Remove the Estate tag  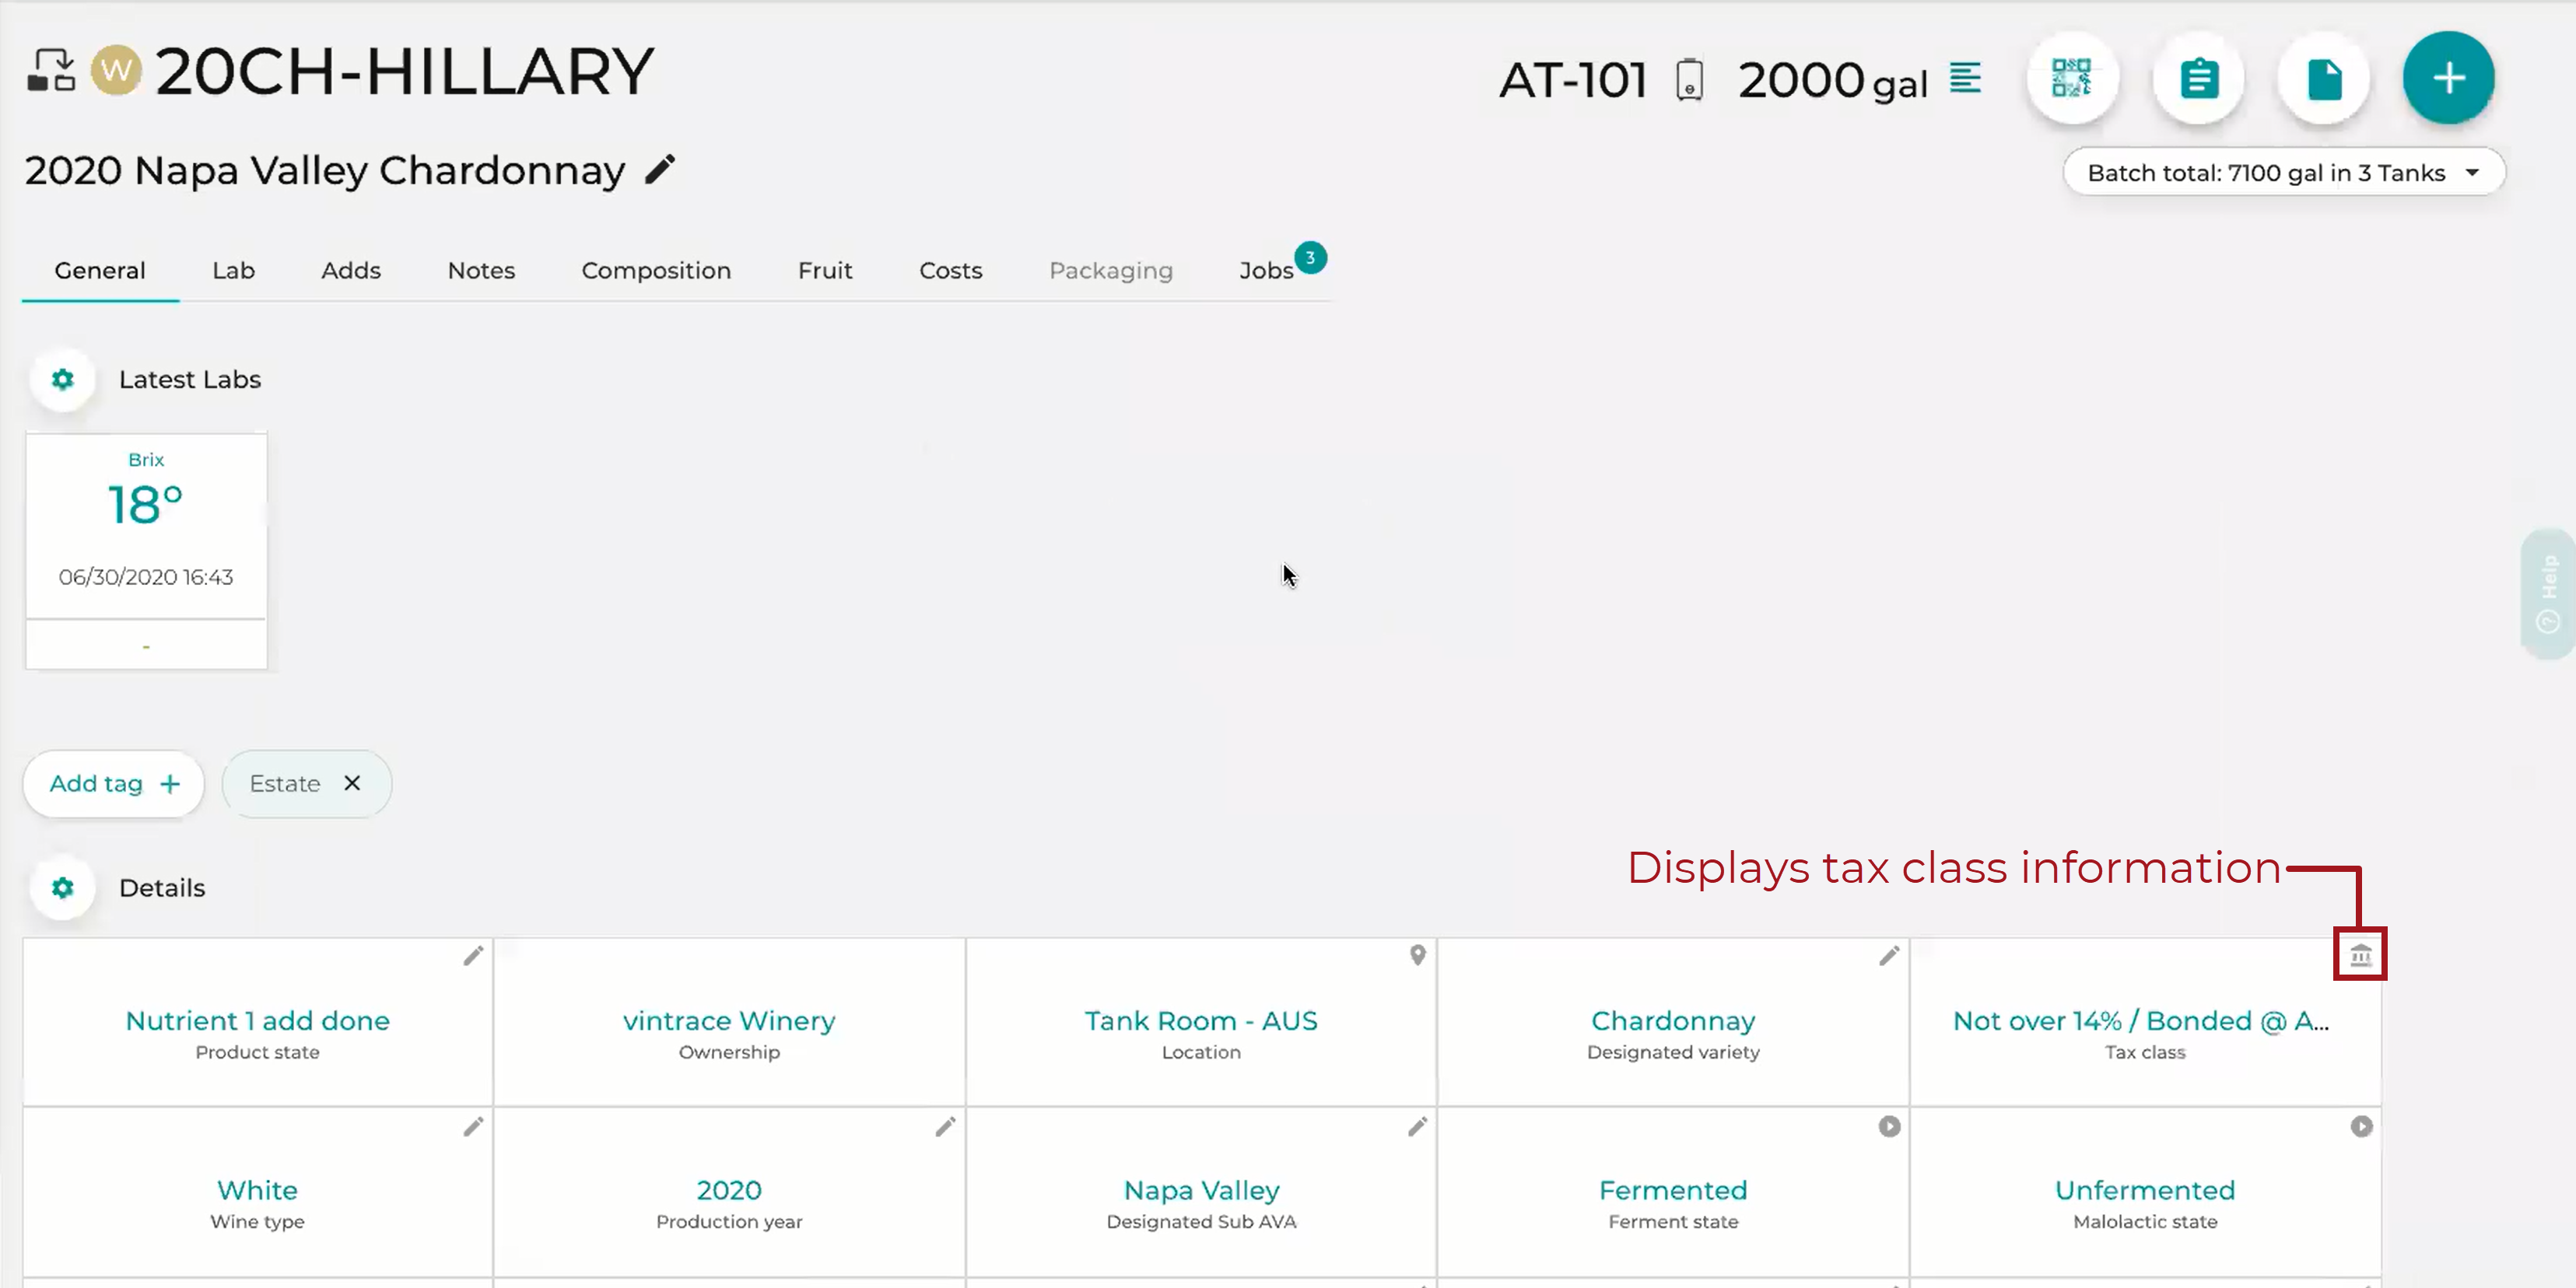(x=352, y=783)
